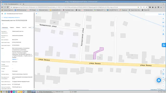Open the share map icon
The image size is (166, 93).
(163, 30)
